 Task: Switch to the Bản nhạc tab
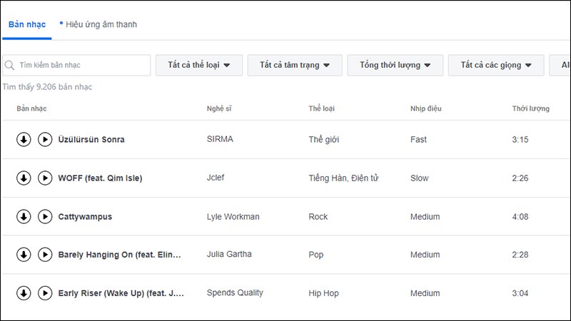click(x=27, y=24)
